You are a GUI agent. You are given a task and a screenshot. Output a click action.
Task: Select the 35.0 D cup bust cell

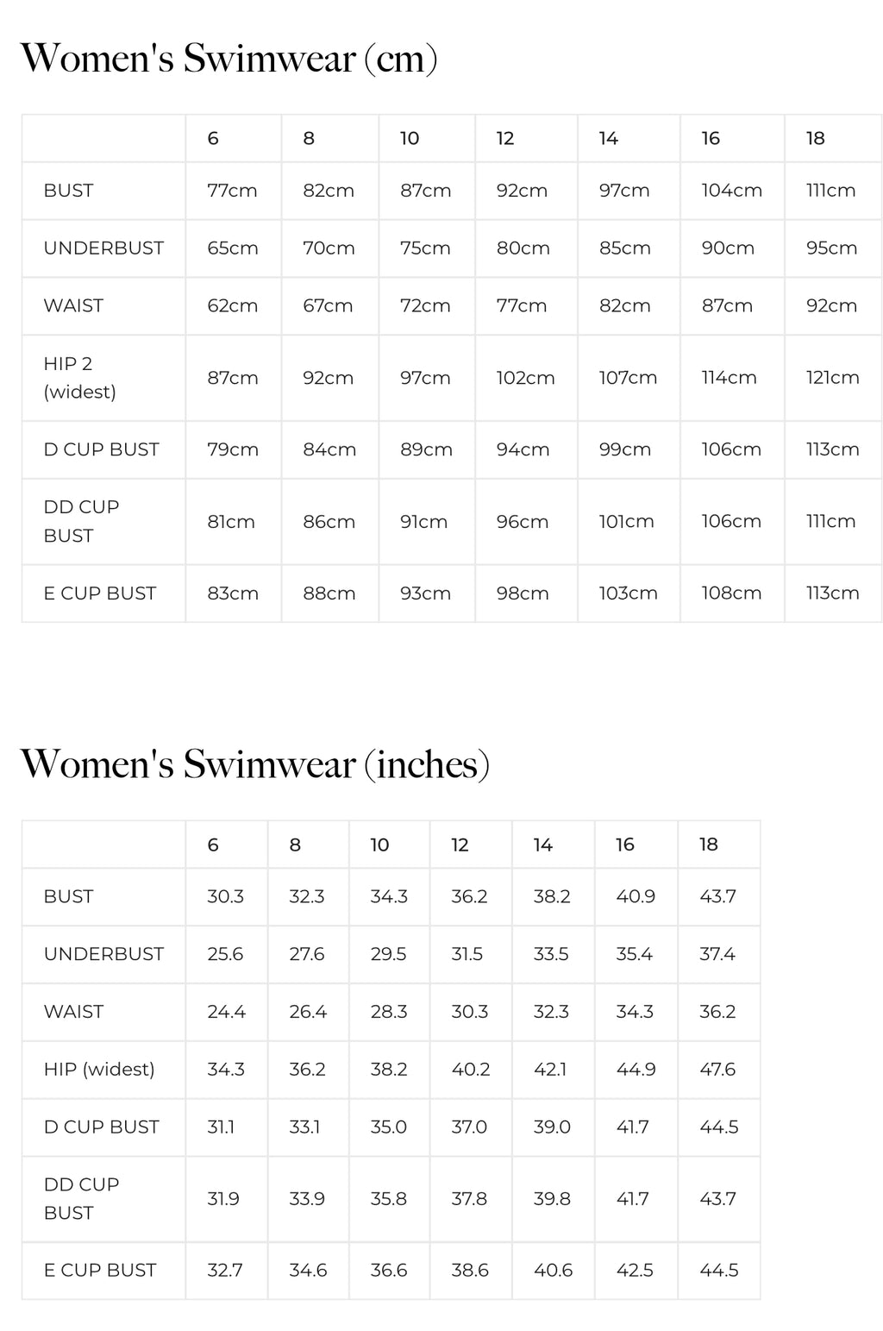388,1127
